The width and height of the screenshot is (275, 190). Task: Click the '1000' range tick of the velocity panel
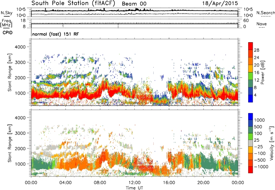(x=20, y=164)
